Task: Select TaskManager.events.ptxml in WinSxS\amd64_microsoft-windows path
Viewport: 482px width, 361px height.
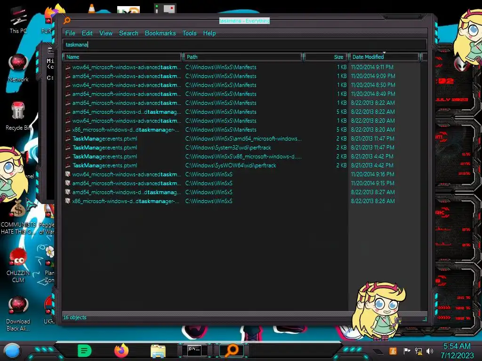Action: click(105, 139)
